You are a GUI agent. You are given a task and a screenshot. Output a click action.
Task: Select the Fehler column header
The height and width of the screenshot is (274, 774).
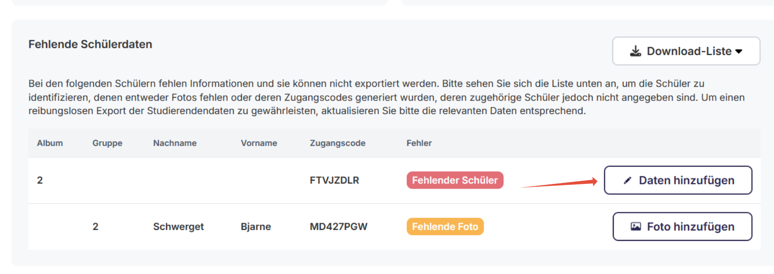pyautogui.click(x=419, y=143)
